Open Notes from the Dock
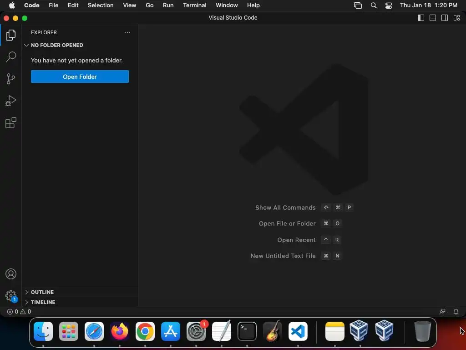Viewport: 466px width, 350px height. 335,331
